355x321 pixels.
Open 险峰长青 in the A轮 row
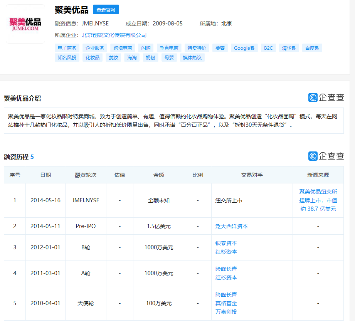click(x=226, y=269)
